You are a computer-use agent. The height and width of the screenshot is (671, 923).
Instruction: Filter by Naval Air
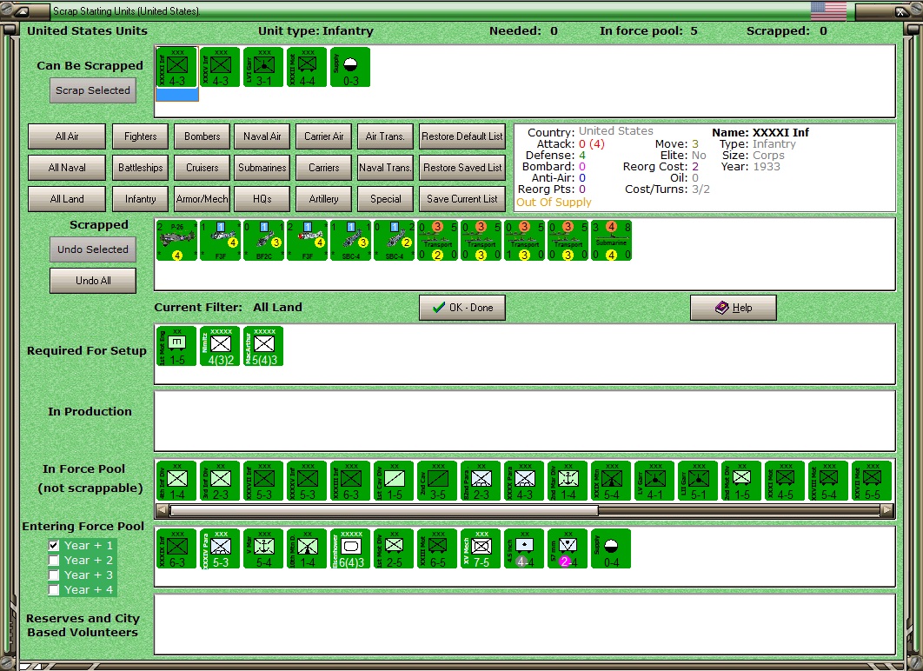pos(262,136)
